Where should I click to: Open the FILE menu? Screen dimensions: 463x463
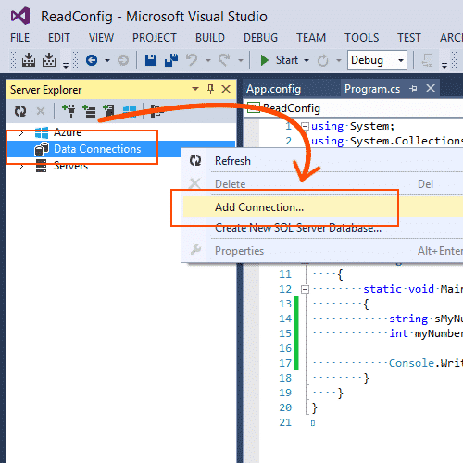[x=19, y=38]
